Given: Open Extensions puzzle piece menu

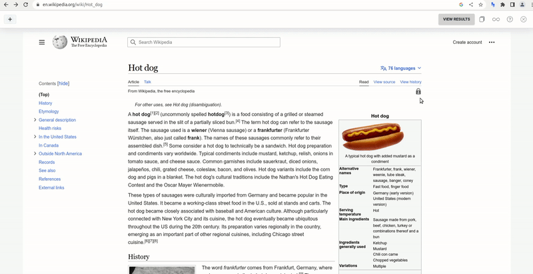Looking at the screenshot, I should (x=503, y=5).
